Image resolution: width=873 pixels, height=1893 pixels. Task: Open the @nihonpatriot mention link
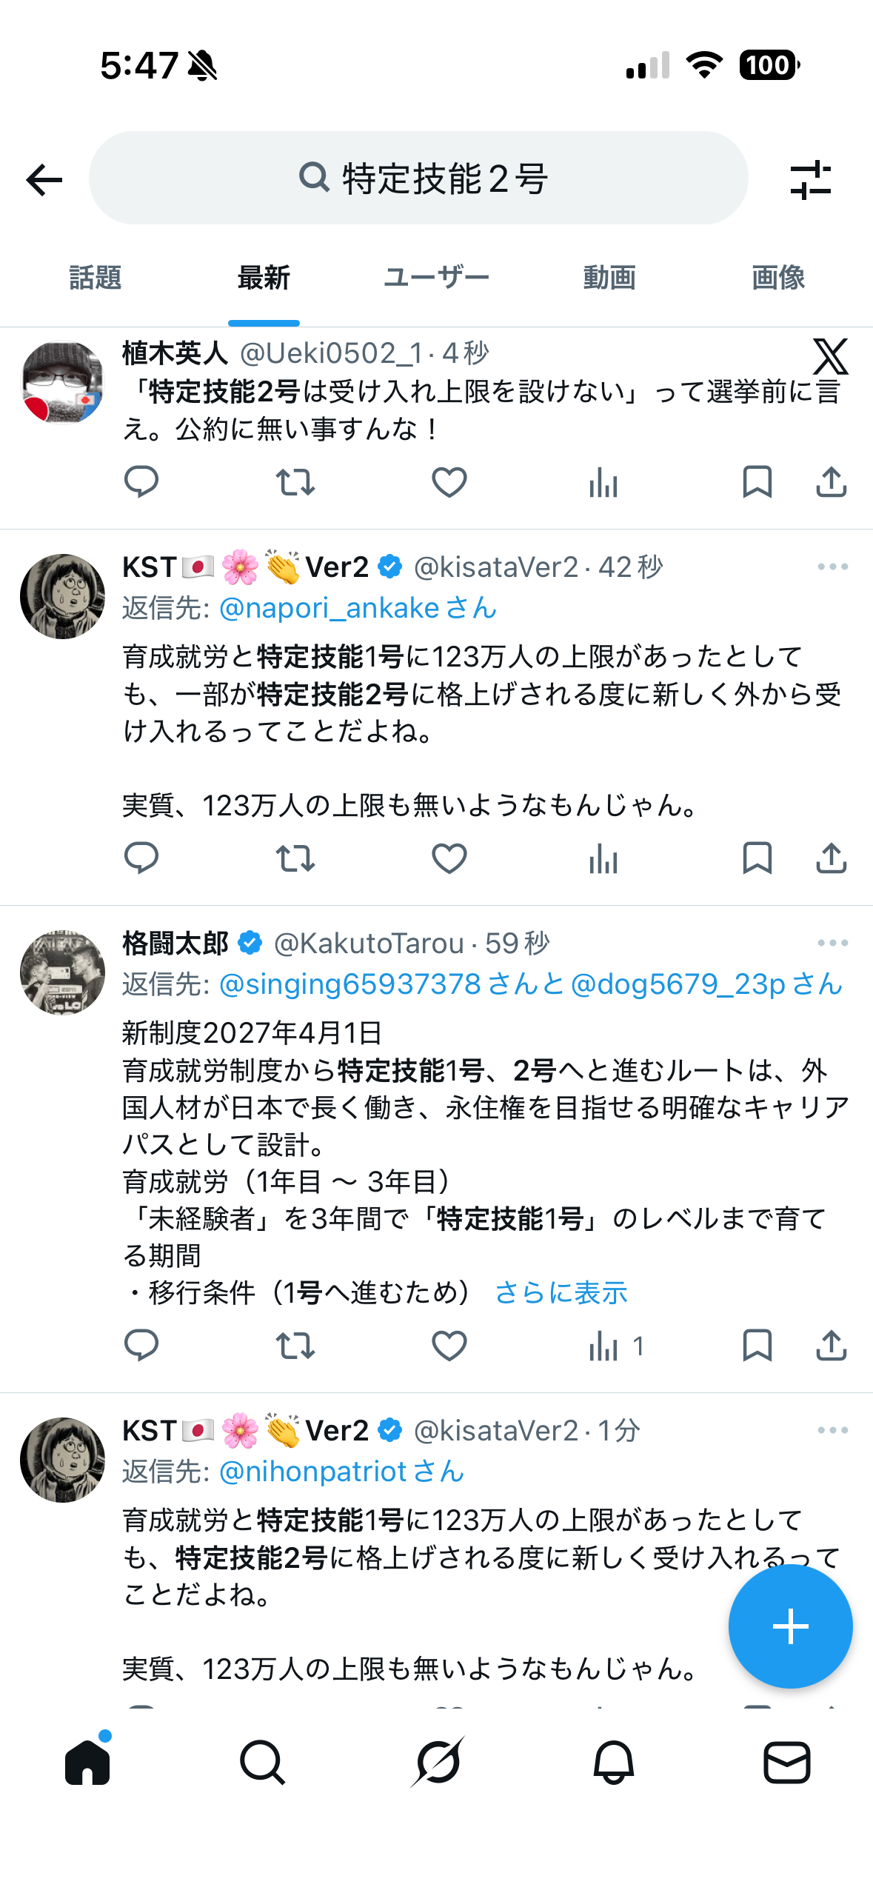342,1472
